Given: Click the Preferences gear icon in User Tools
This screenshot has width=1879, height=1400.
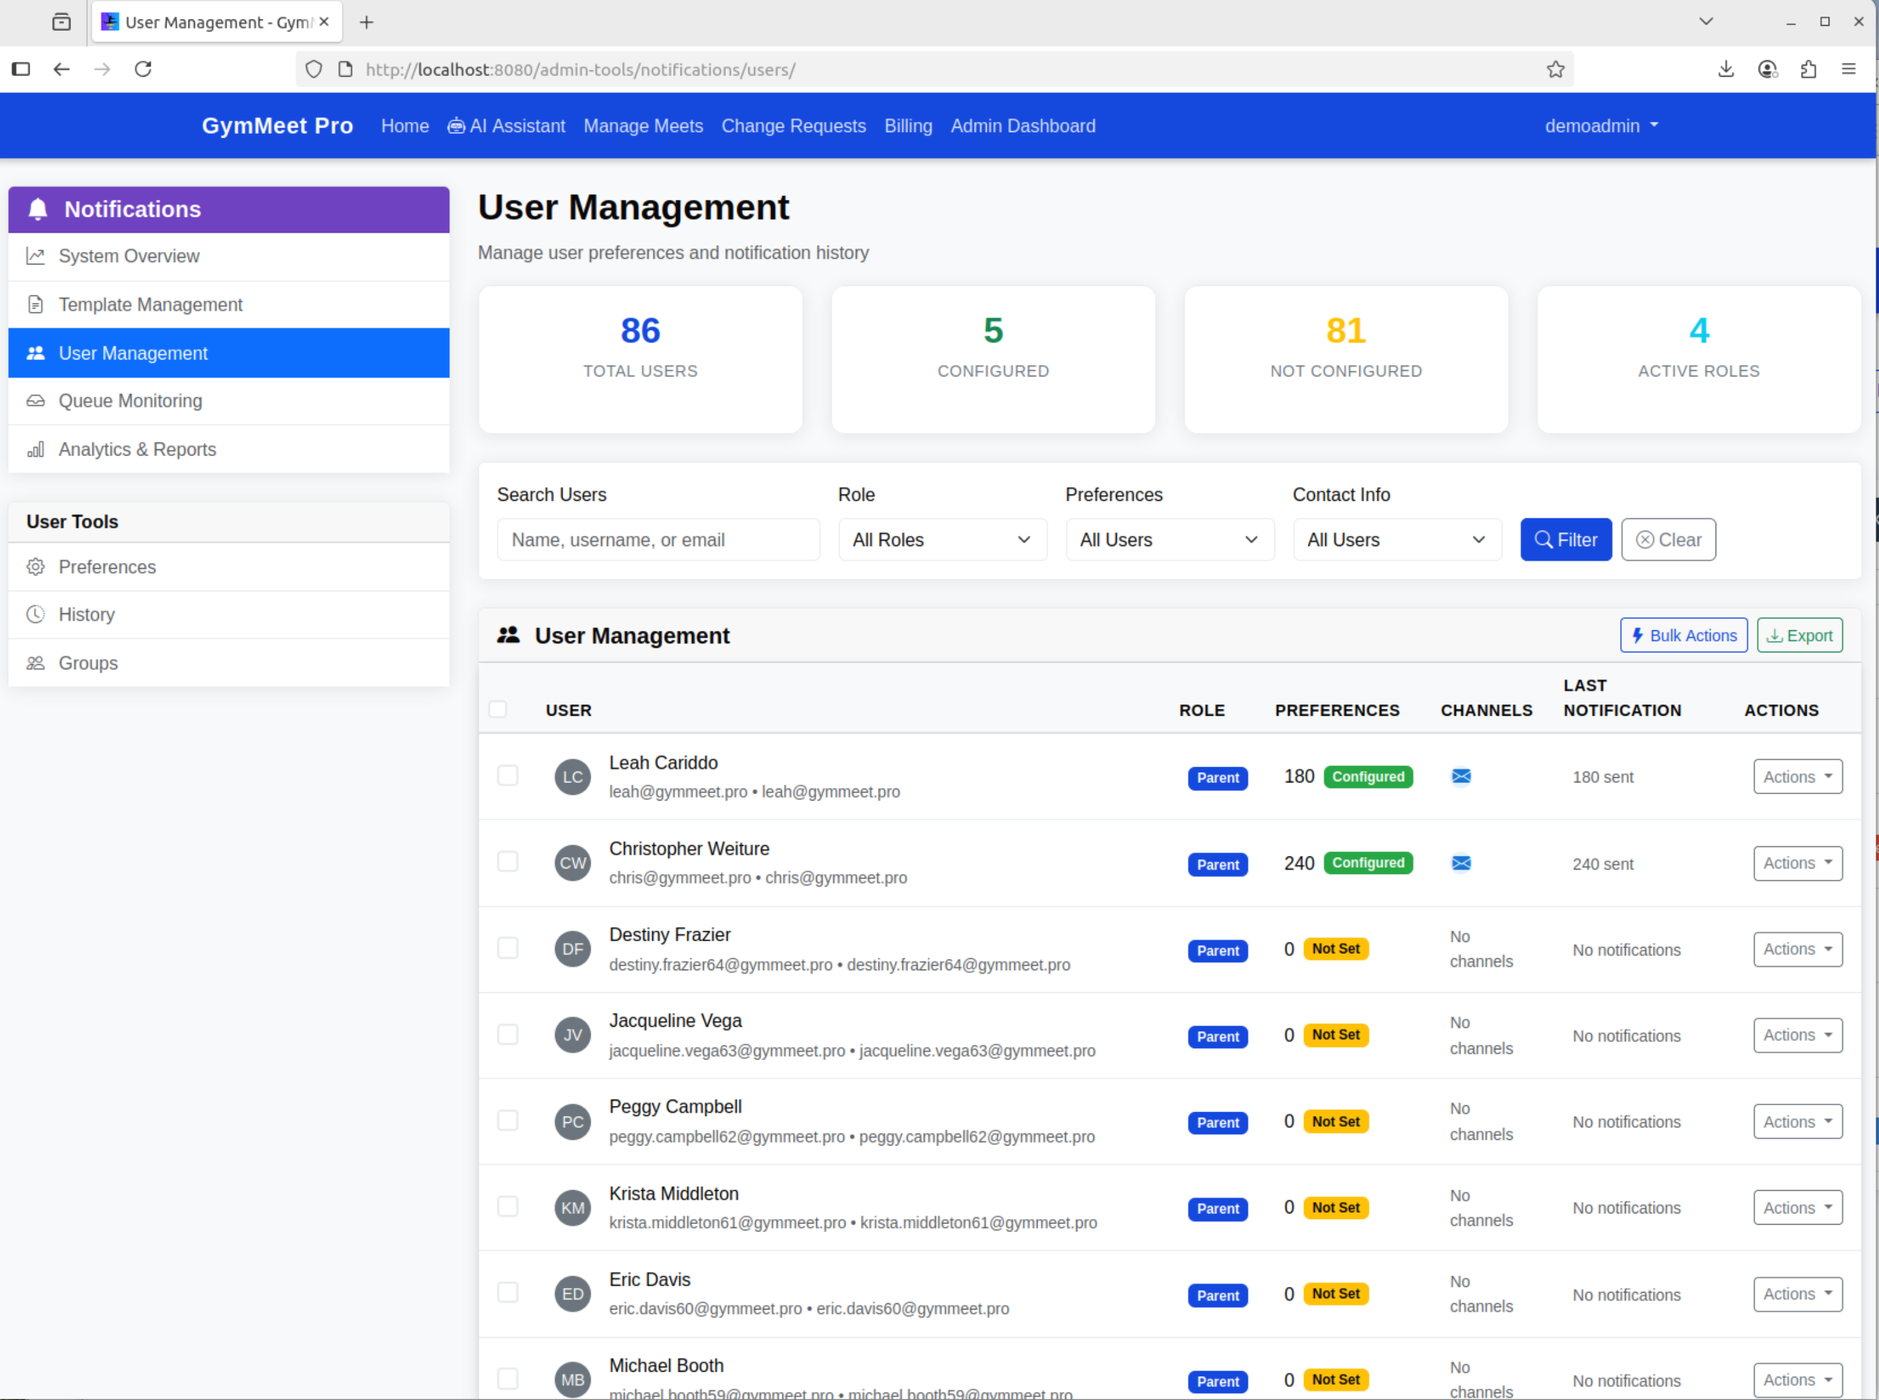Looking at the screenshot, I should 36,567.
